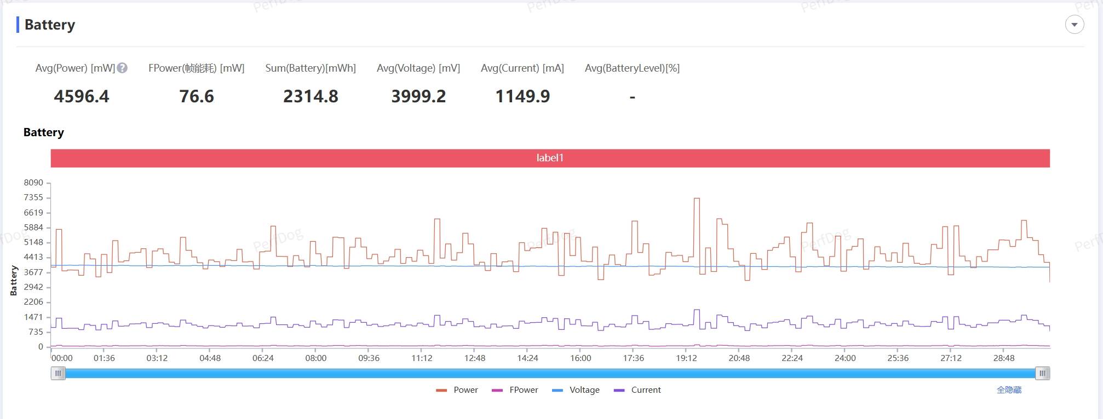1103x419 pixels.
Task: Click the Avg(Voltage) value 3999.2
Action: pyautogui.click(x=418, y=97)
